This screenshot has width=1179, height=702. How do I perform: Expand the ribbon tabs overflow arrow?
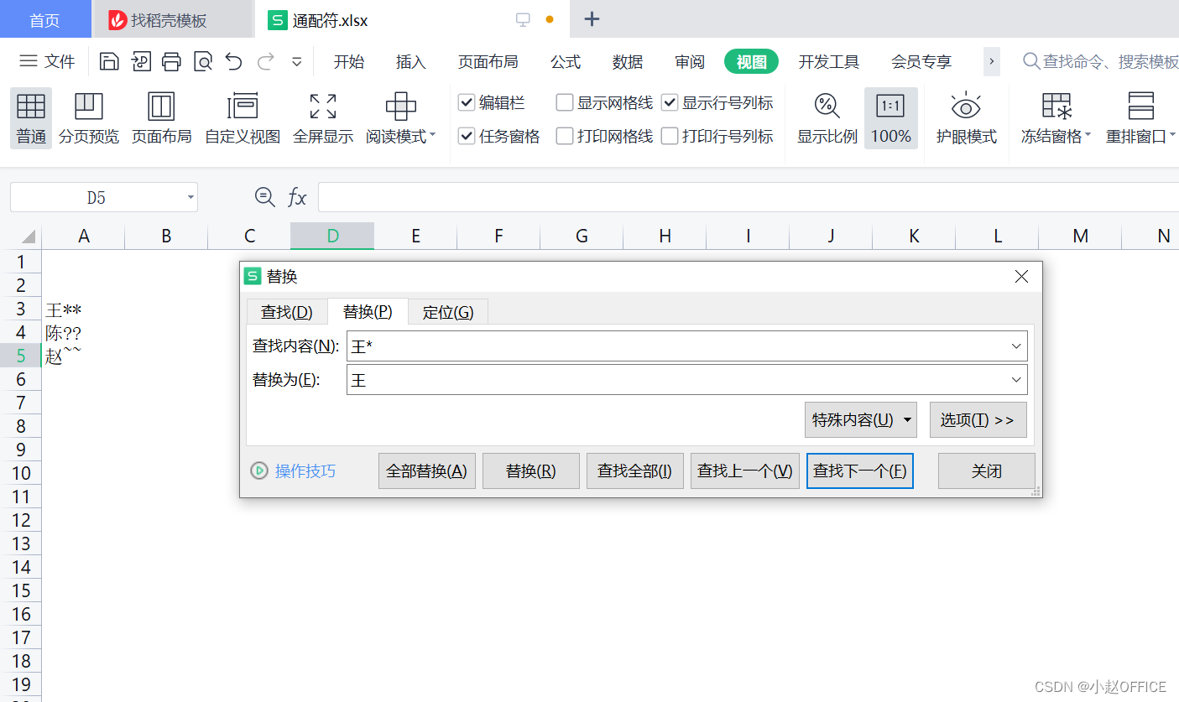coord(992,61)
